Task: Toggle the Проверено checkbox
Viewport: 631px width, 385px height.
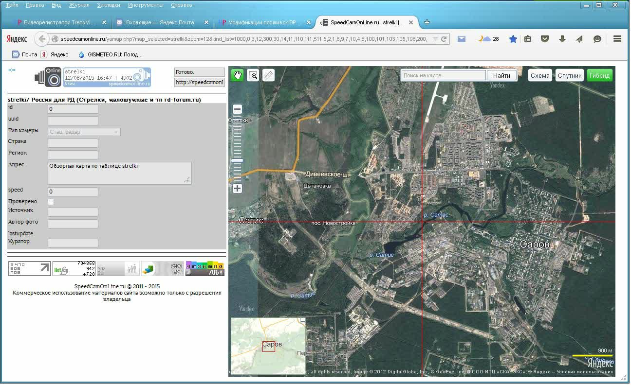Action: pyautogui.click(x=51, y=202)
